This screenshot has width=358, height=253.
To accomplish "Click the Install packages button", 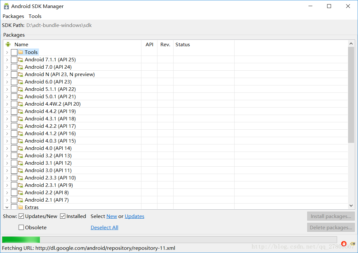I will click(x=331, y=216).
